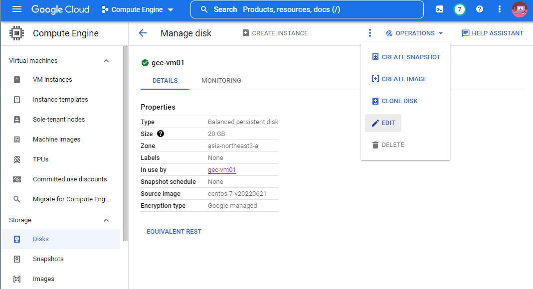This screenshot has height=289, width=533.
Task: Open the Equivalent REST link
Action: coord(174,232)
